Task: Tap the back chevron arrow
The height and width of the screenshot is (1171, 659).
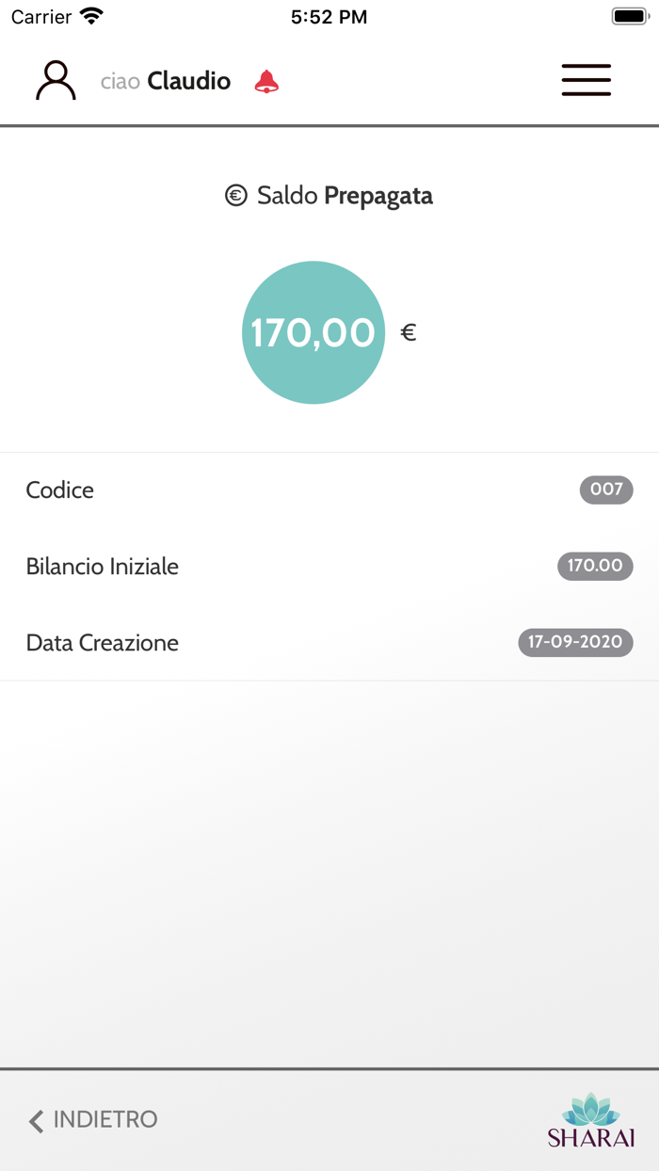Action: pyautogui.click(x=36, y=1120)
